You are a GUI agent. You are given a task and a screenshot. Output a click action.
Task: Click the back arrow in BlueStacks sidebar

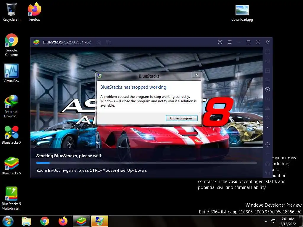[x=267, y=154]
